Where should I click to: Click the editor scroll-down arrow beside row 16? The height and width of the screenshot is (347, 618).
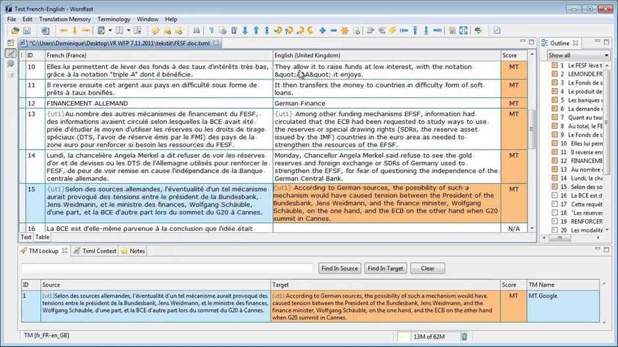click(532, 228)
